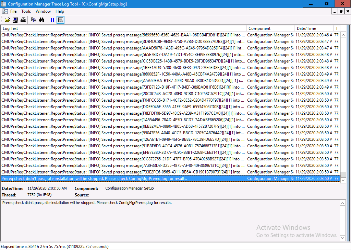Image resolution: width=351 pixels, height=250 pixels.
Task: Select log row with message A5A69EAA-B1B7-499D
Action: coord(170,80)
